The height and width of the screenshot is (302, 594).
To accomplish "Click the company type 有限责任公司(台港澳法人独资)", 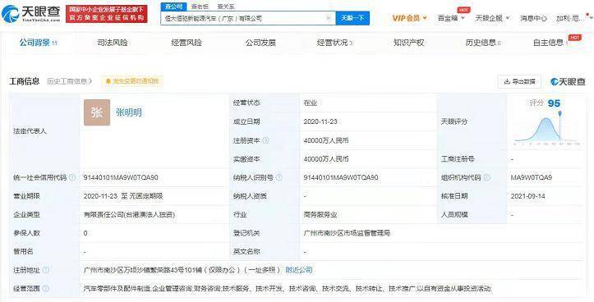I will coord(129,214).
